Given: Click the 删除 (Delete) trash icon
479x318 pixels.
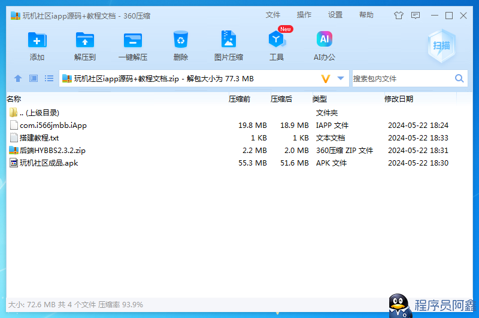Looking at the screenshot, I should pos(181,39).
